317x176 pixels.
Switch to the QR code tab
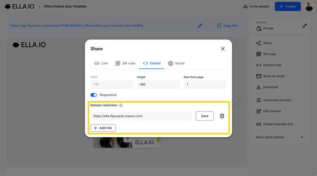coord(125,63)
